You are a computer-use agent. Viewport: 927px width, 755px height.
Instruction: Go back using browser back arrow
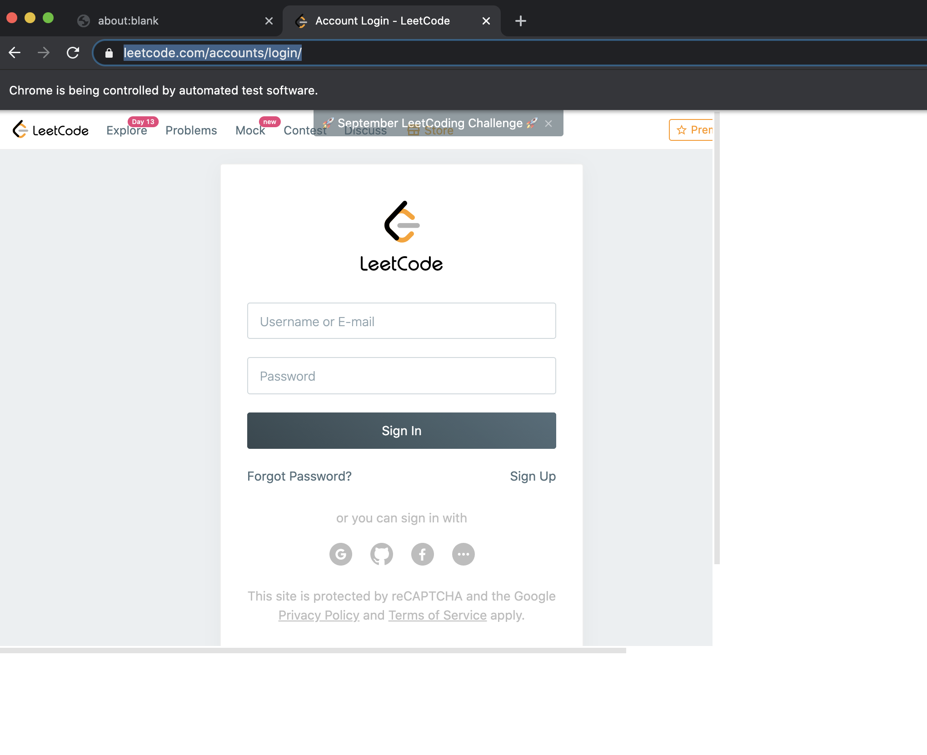click(x=15, y=53)
